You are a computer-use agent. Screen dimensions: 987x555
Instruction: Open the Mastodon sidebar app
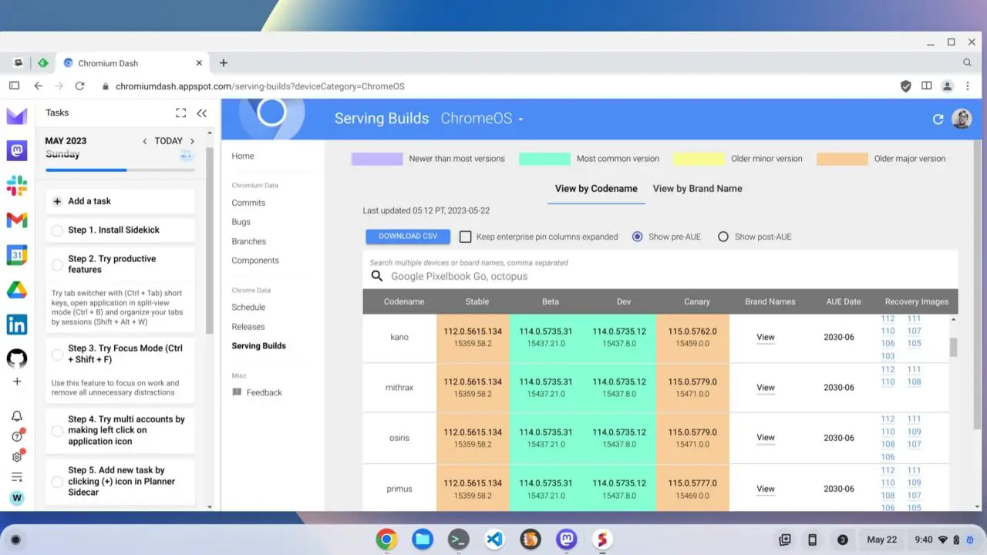coord(17,150)
